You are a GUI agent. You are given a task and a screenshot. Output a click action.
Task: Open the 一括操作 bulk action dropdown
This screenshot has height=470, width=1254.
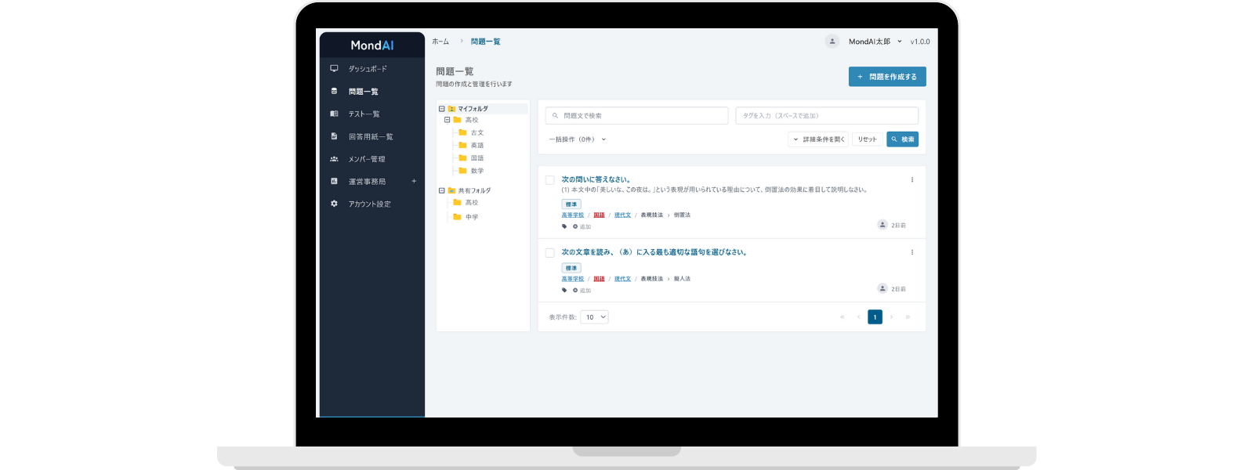click(578, 139)
